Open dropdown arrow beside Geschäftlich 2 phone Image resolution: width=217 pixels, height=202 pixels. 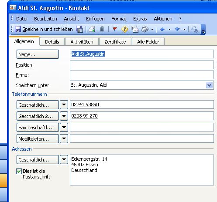coord(64,116)
